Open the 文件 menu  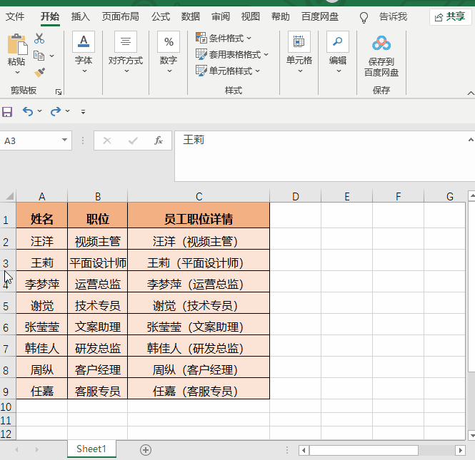(15, 16)
